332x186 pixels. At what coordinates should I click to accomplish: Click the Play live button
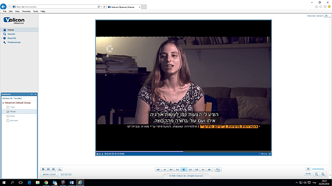coord(218,169)
